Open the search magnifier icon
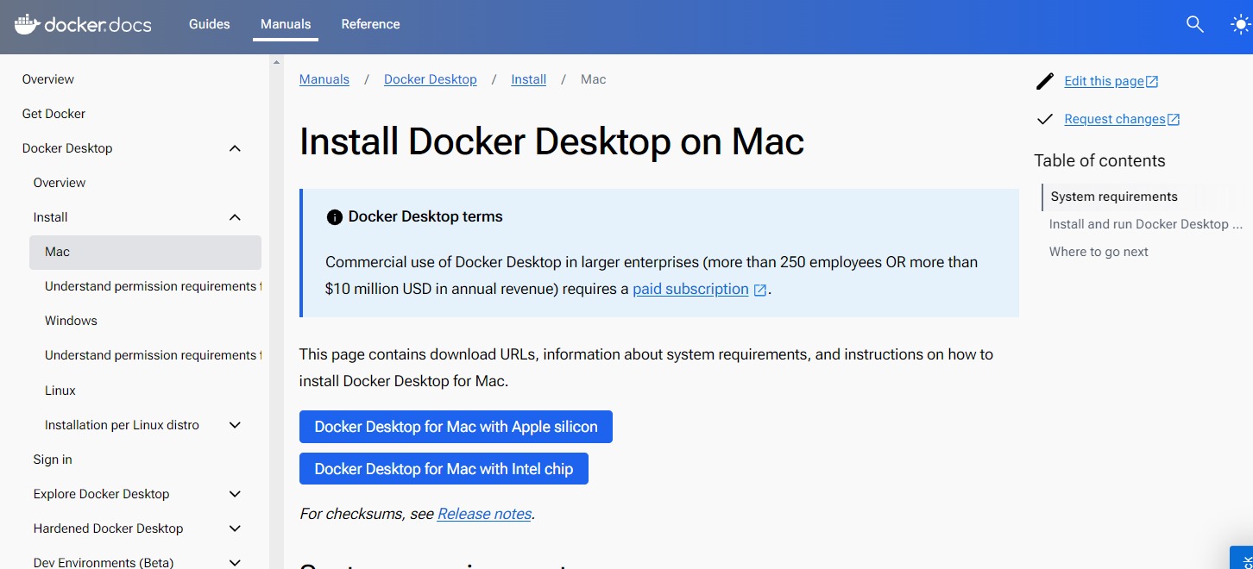 pos(1195,24)
